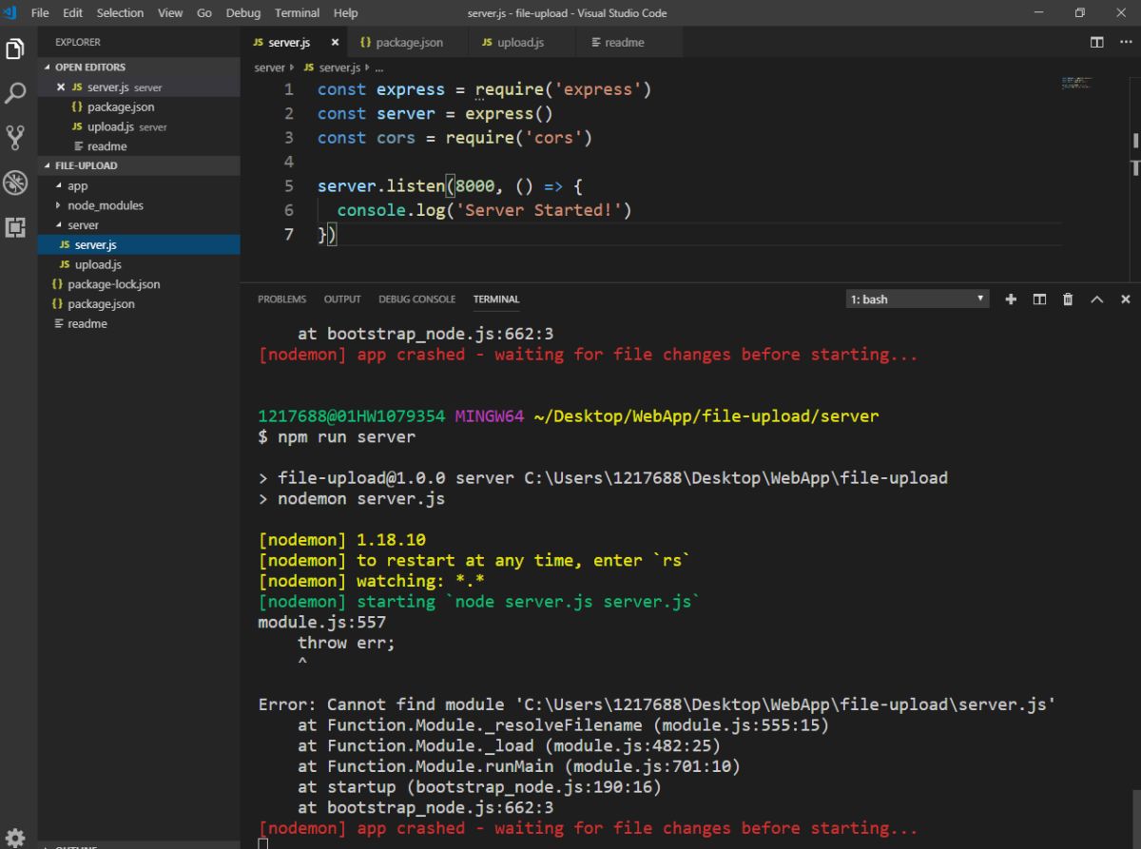This screenshot has width=1141, height=849.
Task: Click line number 4 in editor gutter
Action: pos(289,162)
